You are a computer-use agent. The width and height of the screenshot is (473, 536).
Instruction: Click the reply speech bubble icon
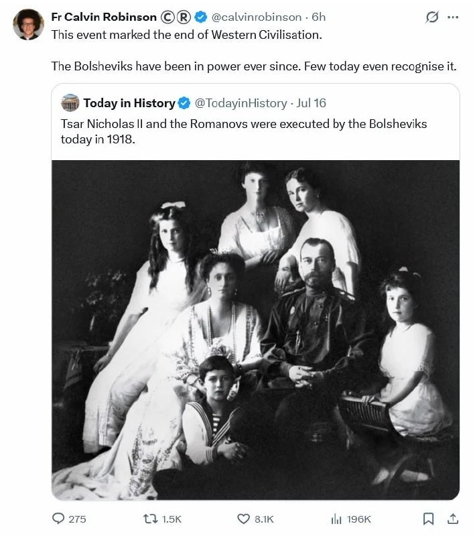(x=58, y=518)
